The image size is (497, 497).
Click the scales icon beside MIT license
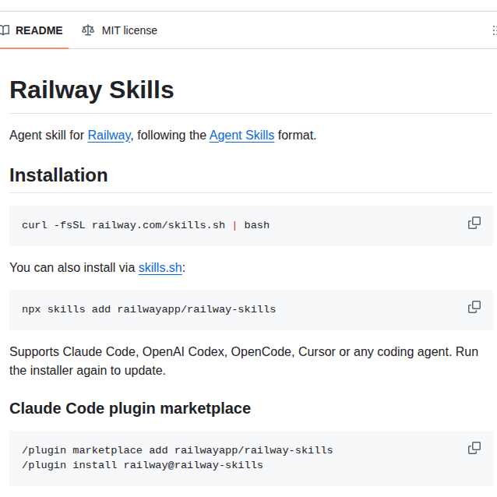[x=88, y=30]
